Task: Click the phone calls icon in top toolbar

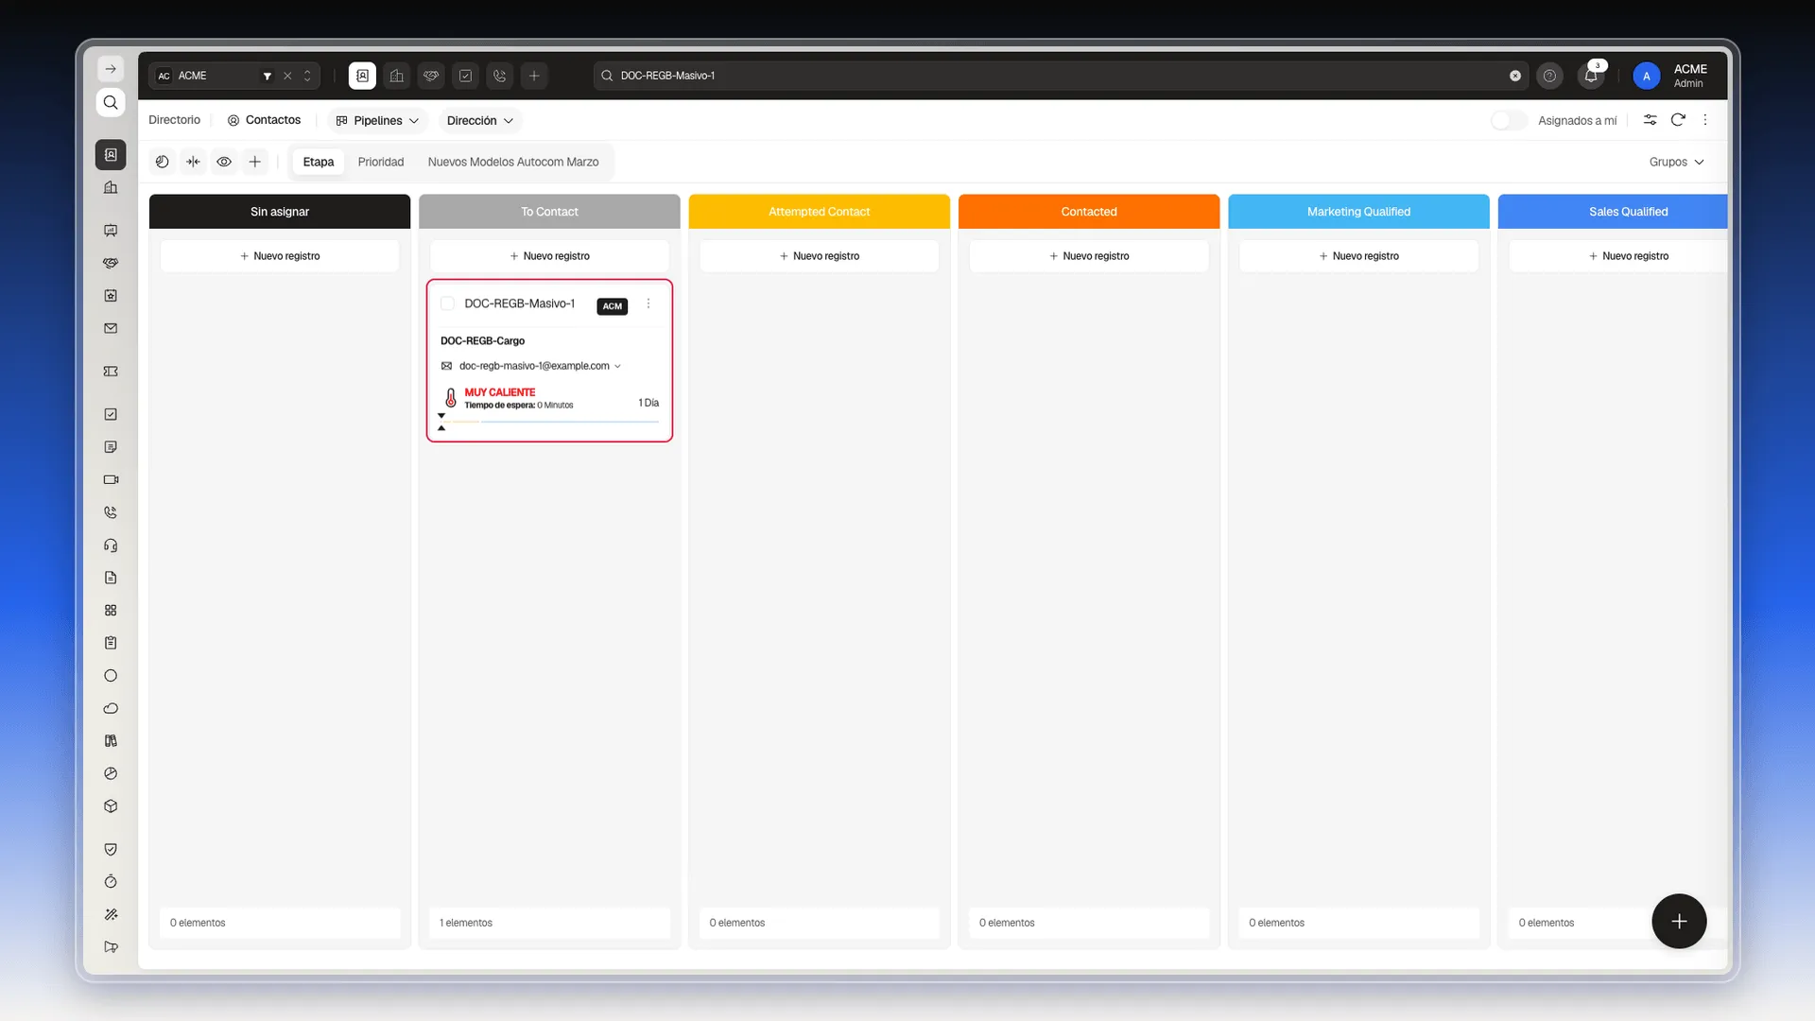Action: pos(500,76)
